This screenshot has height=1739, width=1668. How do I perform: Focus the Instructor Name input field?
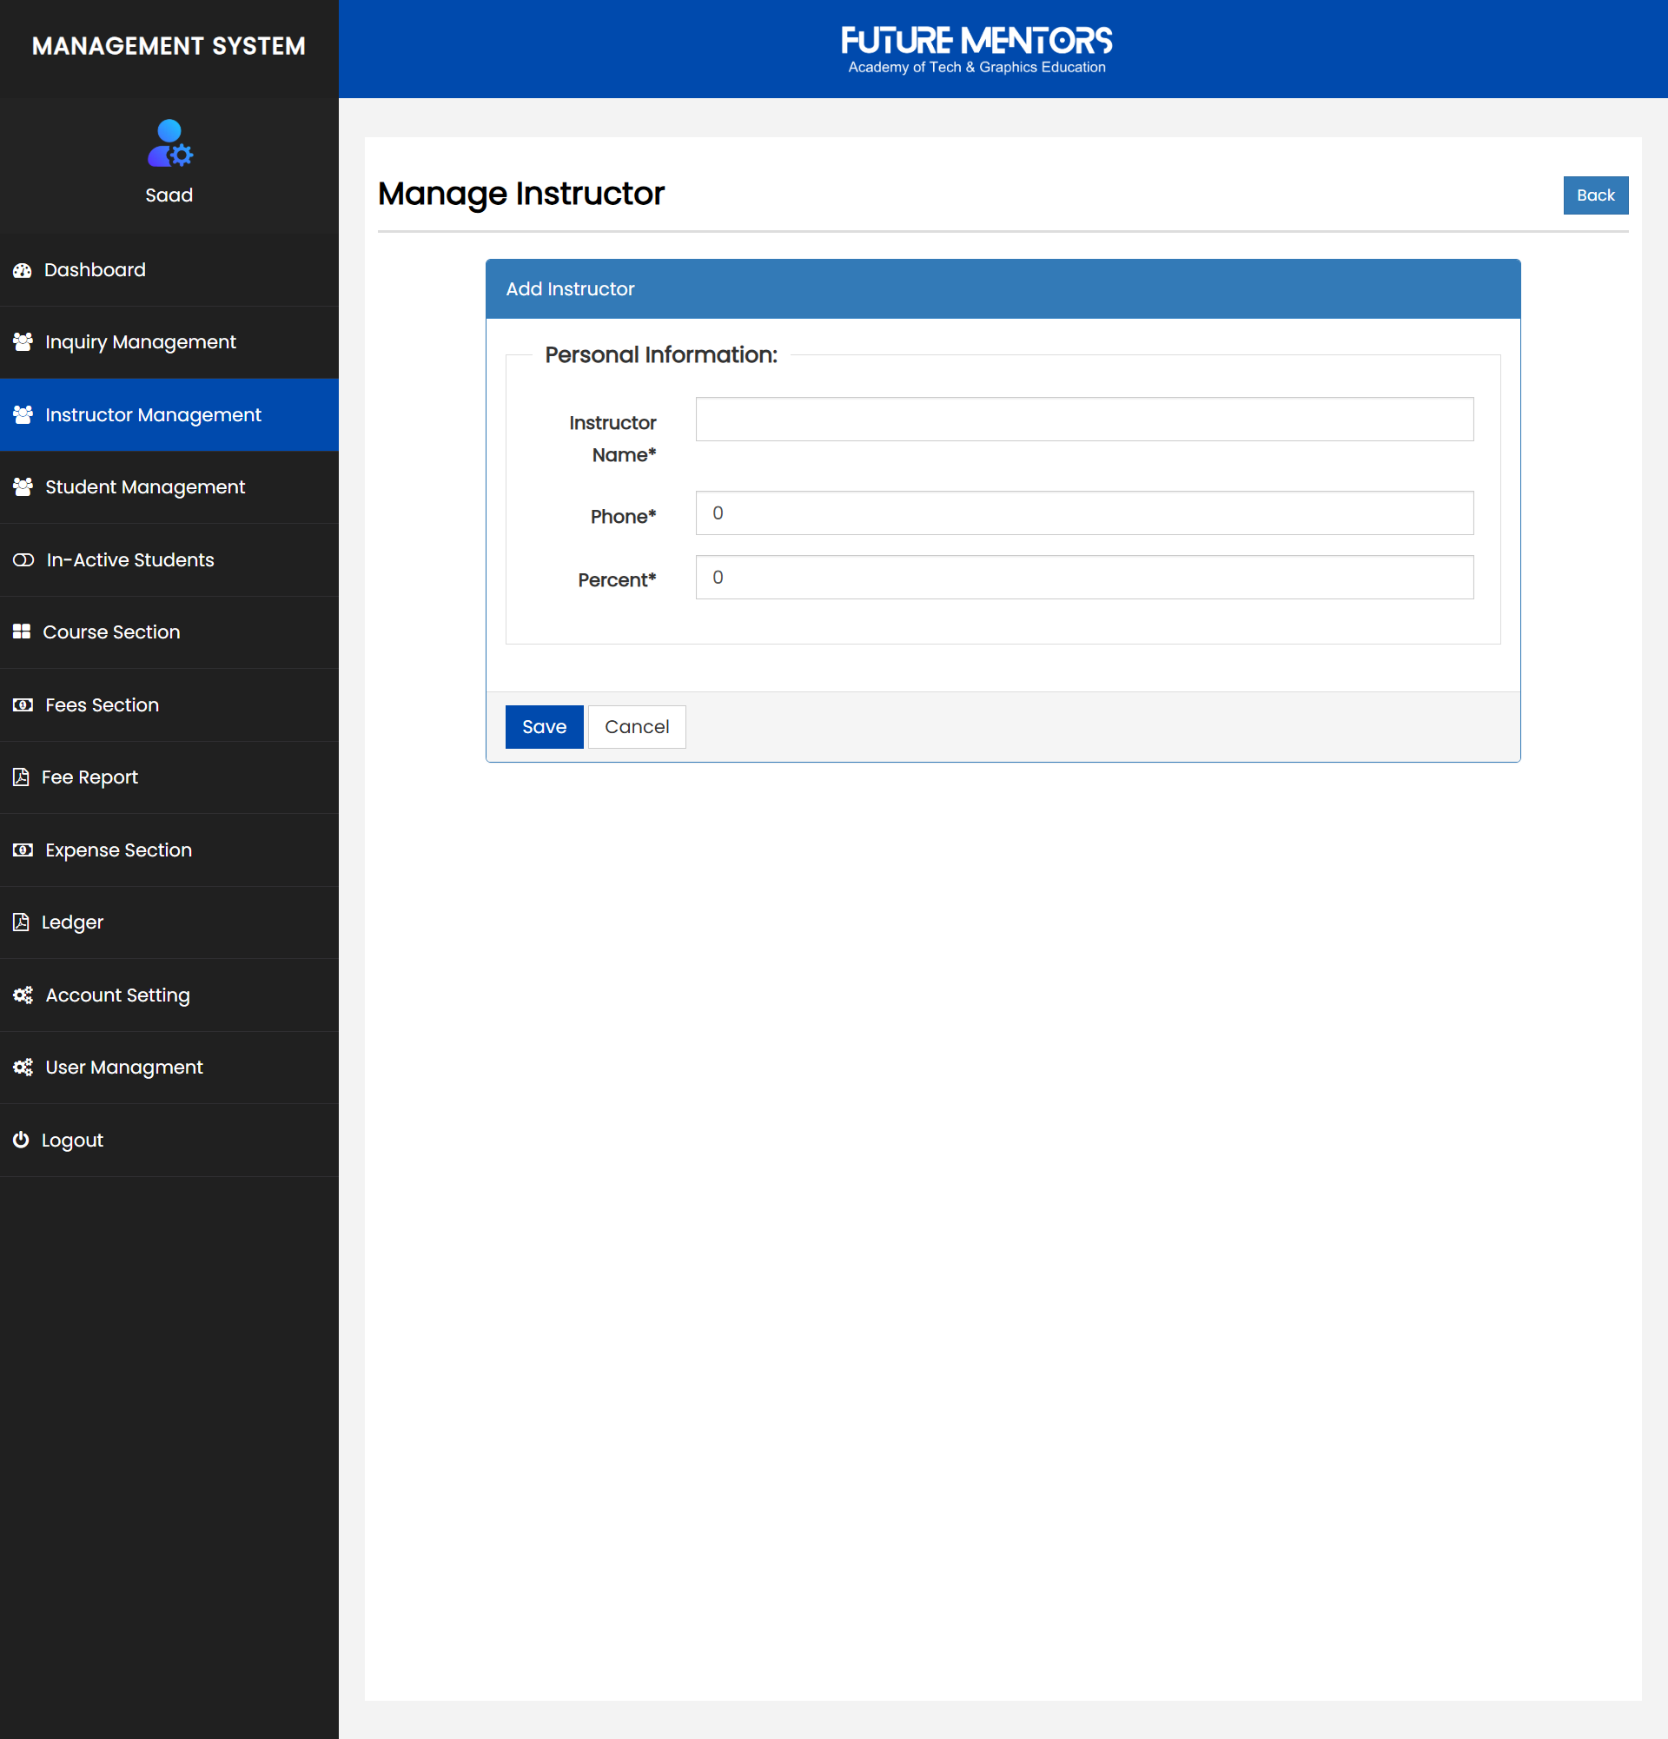[x=1083, y=420]
